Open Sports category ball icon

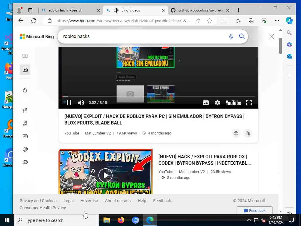pos(25,149)
